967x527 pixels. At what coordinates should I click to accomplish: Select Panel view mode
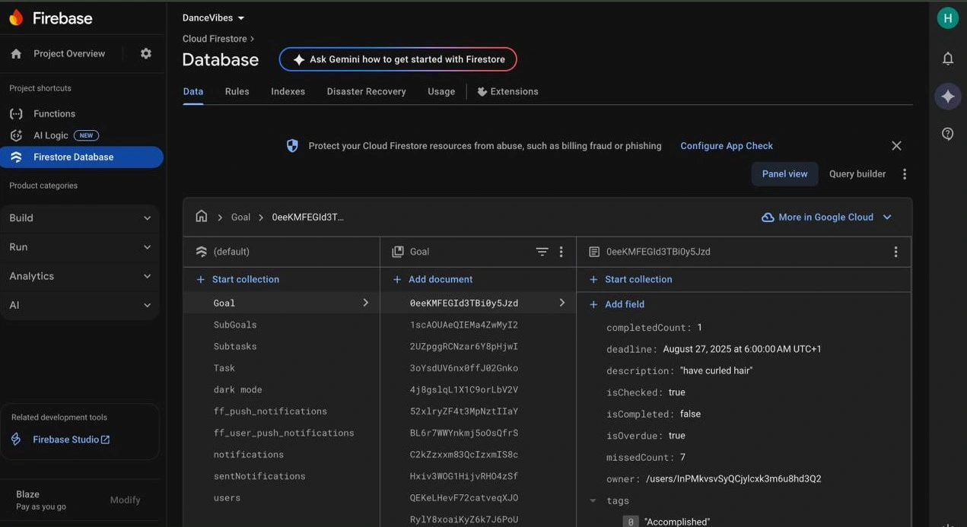785,174
